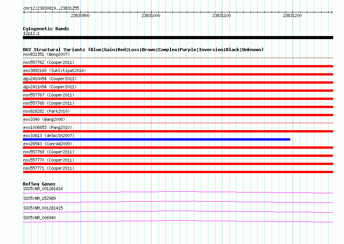
Task: Click the DGV Structural Variants track title
Action: 143,50
